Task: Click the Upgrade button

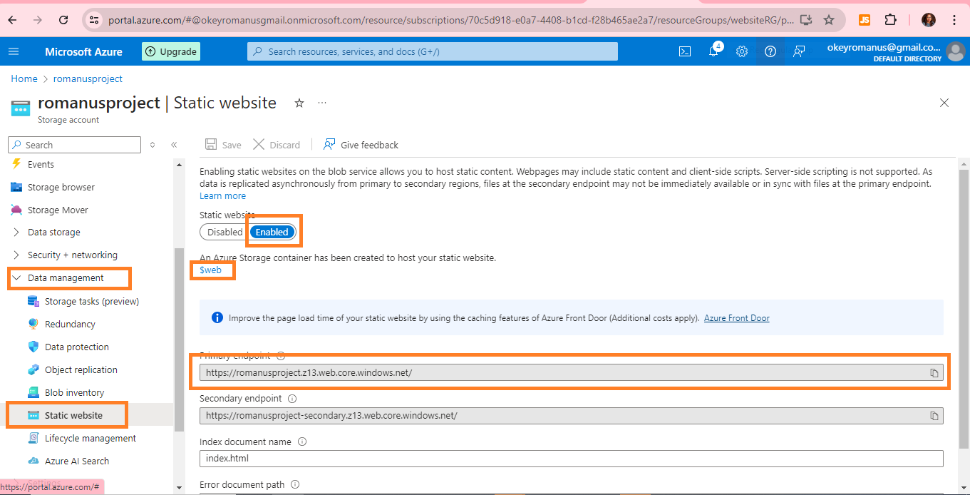Action: (171, 51)
